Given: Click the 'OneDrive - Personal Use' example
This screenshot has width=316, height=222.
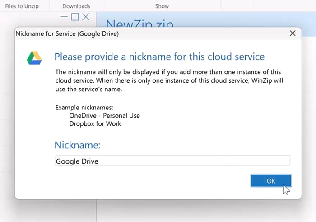Looking at the screenshot, I should click(104, 115).
